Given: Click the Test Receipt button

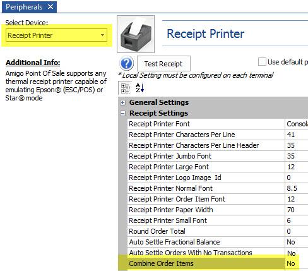Looking at the screenshot, I should [x=163, y=64].
